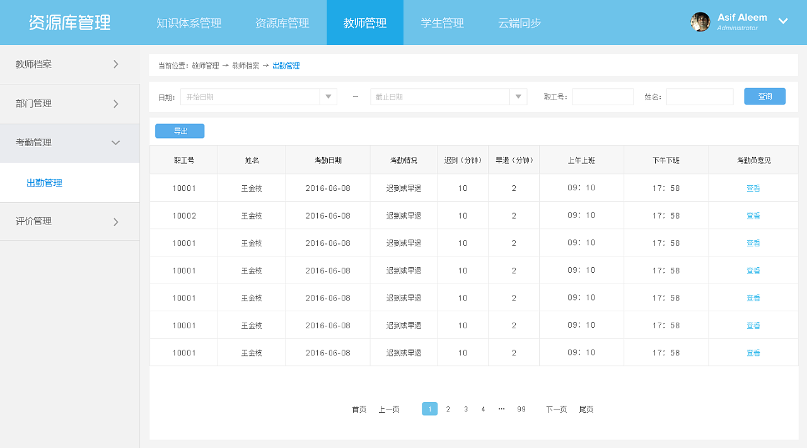This screenshot has height=448, width=807.
Task: Open the 出勤管理 breadcrumb link
Action: pos(287,65)
